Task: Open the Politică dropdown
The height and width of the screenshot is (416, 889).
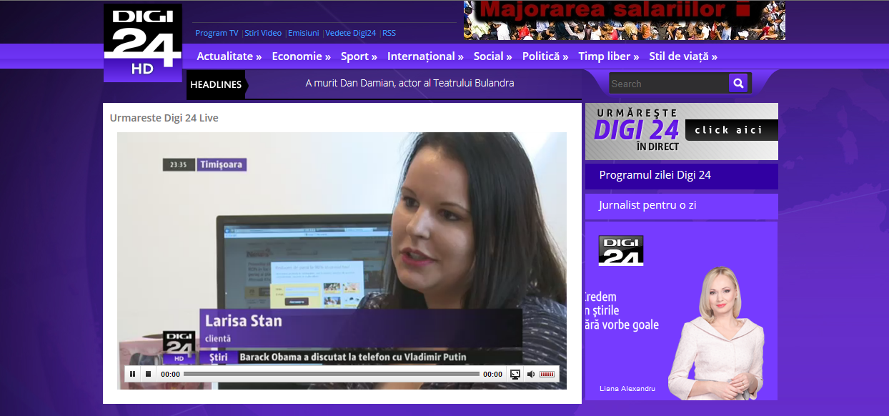Action: coord(544,56)
